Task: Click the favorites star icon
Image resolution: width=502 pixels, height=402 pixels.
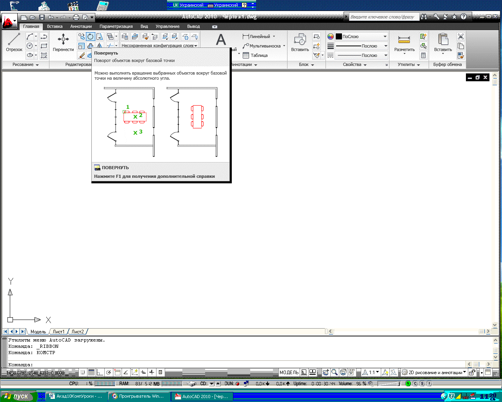Action: 454,16
